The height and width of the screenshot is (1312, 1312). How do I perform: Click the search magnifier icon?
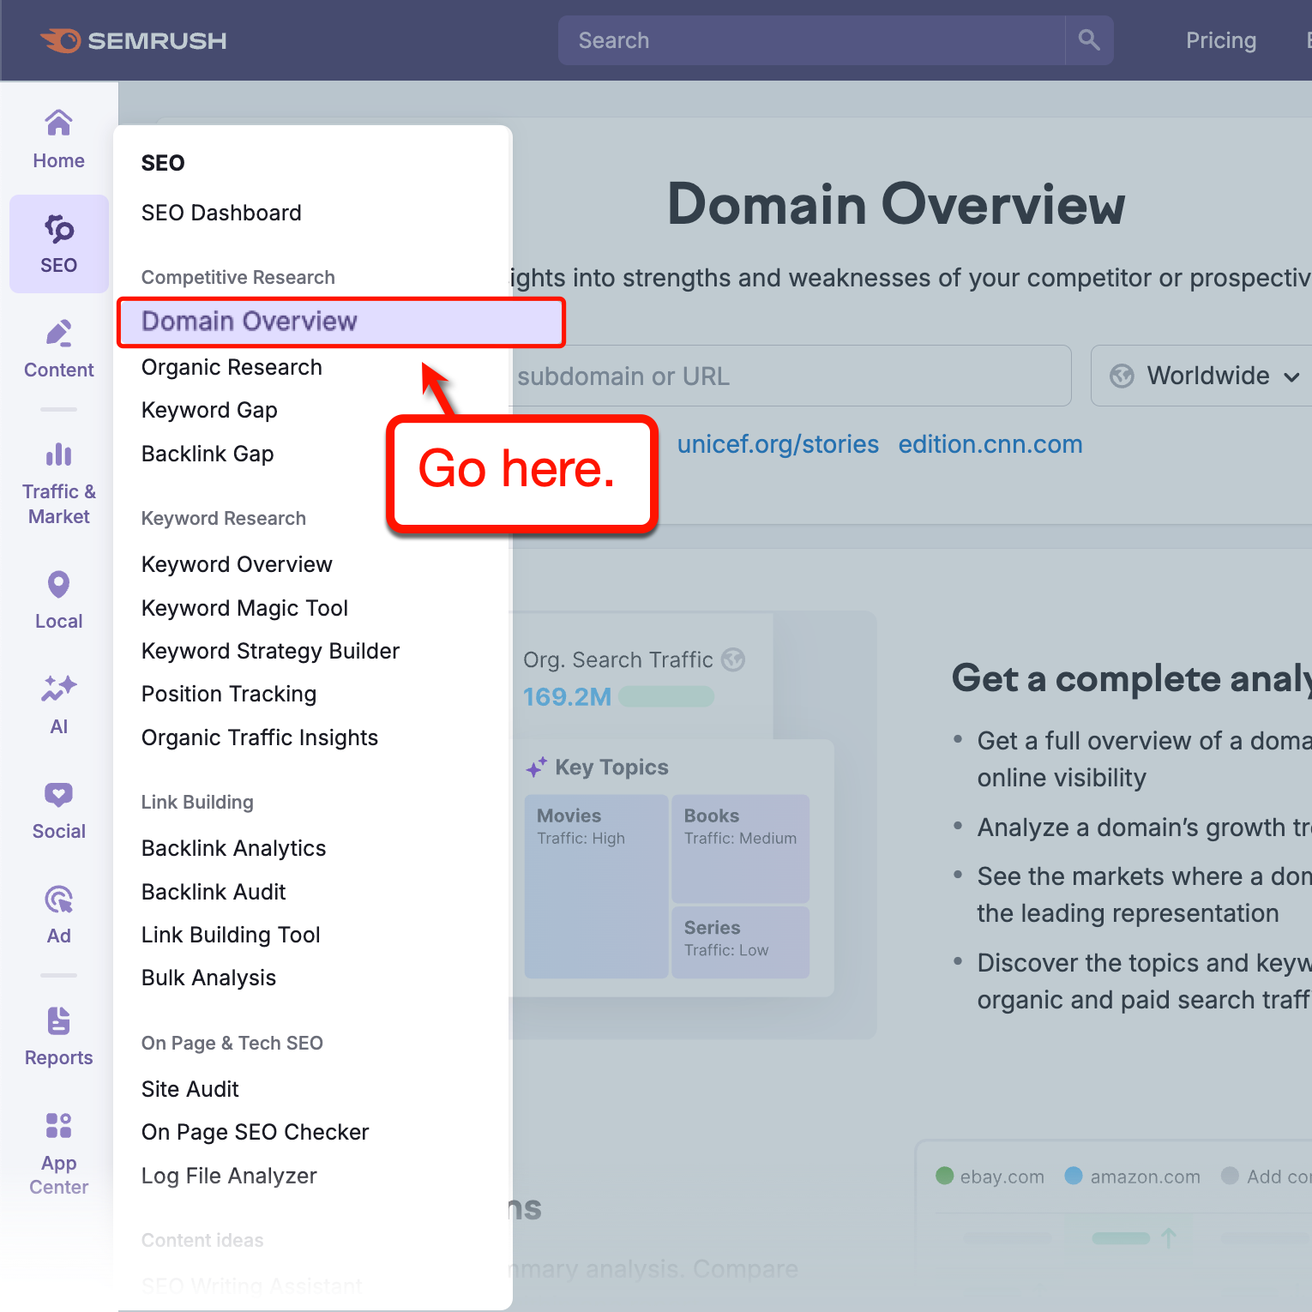click(x=1088, y=39)
